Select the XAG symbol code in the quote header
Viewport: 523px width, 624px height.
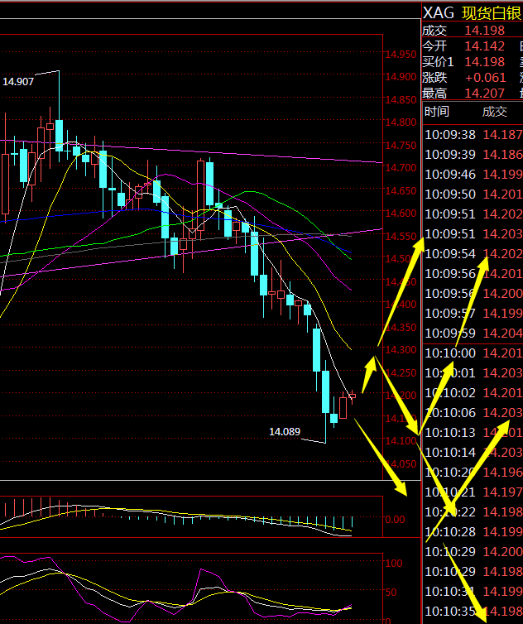(439, 13)
